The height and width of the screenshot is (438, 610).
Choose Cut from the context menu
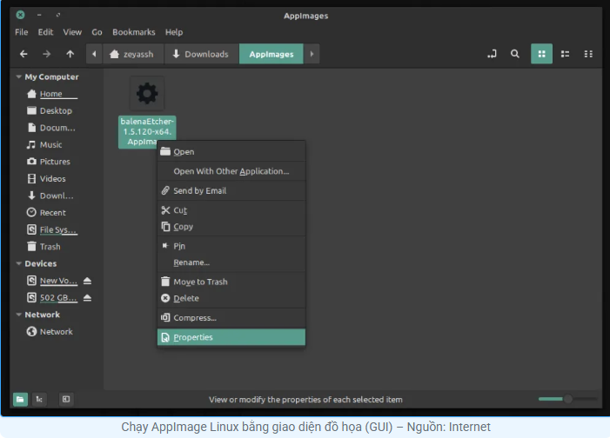pos(231,210)
